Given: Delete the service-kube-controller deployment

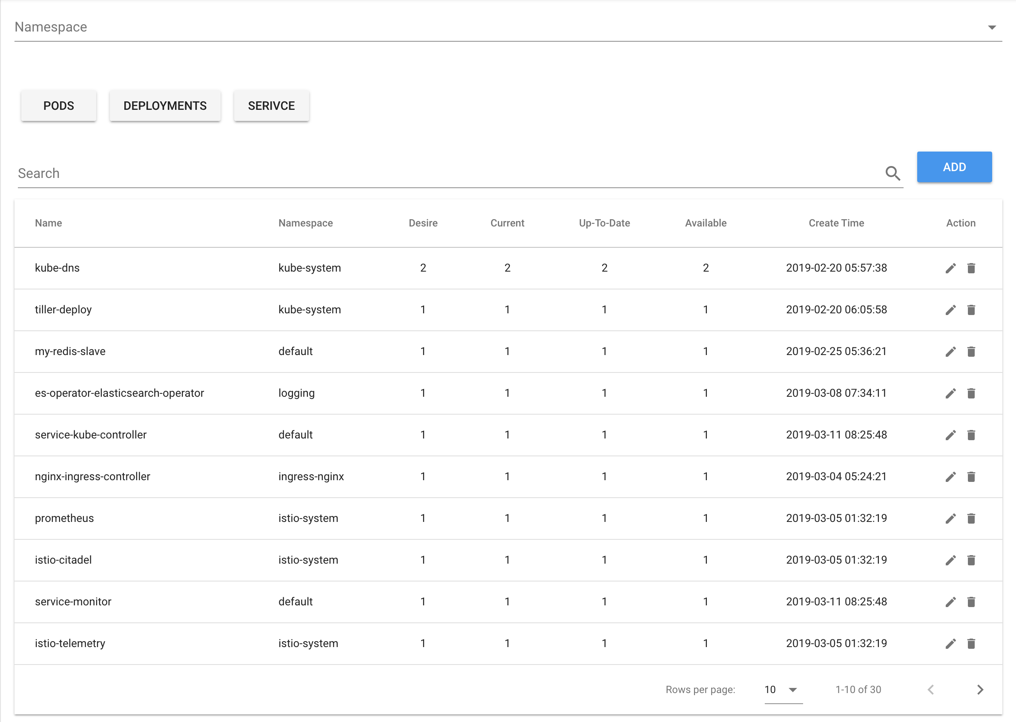Looking at the screenshot, I should pos(972,435).
